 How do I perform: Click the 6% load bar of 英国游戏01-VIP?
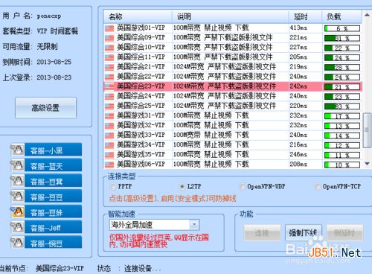coord(342,28)
